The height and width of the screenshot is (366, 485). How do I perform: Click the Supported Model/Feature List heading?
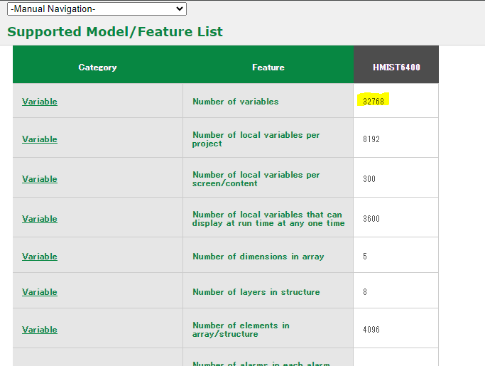click(115, 31)
